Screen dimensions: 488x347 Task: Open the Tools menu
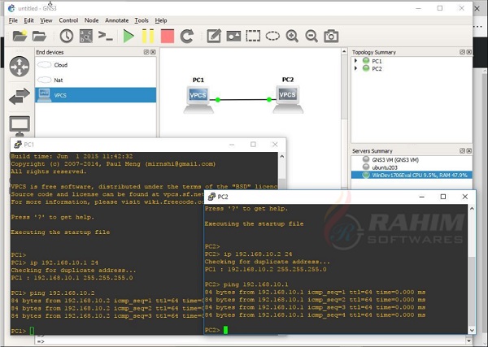click(x=142, y=20)
